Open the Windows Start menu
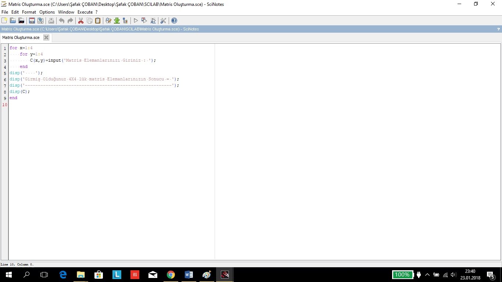The image size is (502, 282). [x=8, y=275]
